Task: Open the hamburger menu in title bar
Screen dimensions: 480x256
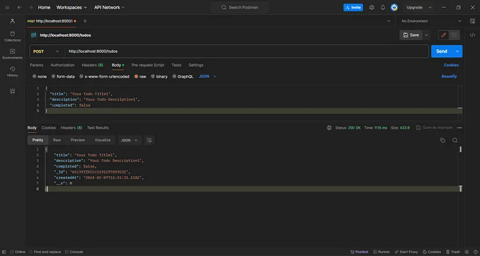Action: pos(7,8)
